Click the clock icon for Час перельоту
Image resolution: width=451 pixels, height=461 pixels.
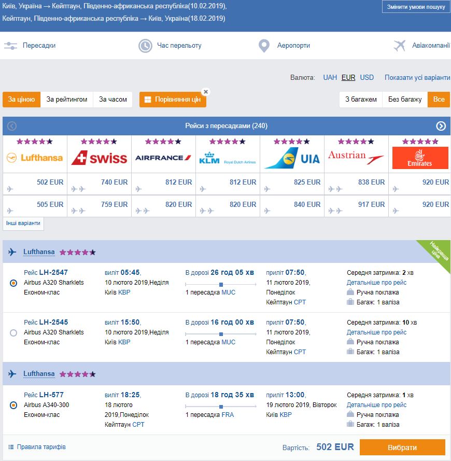(x=145, y=46)
